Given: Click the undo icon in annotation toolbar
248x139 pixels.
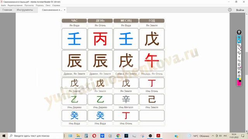Looking at the screenshot, I should (x=239, y=61).
